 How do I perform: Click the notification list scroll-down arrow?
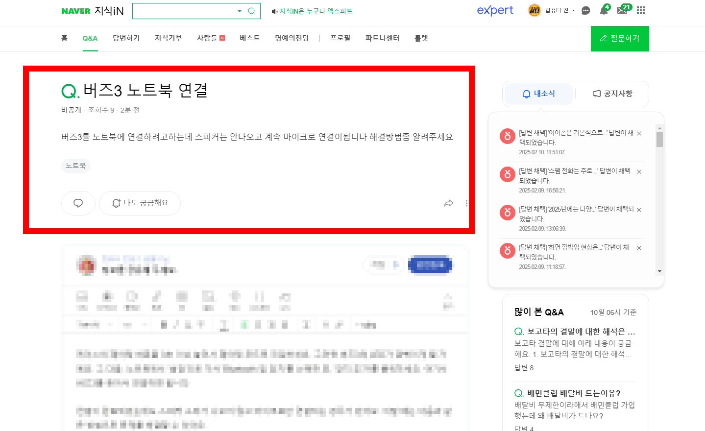click(x=659, y=271)
